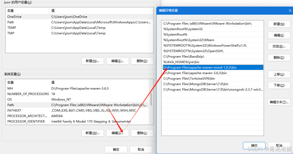Click 删除(L) under system variables
293x154 pixels.
tap(142, 133)
